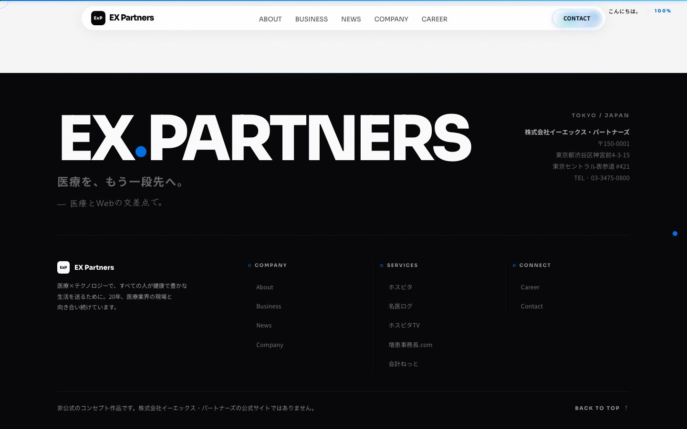The height and width of the screenshot is (429, 687).
Task: Click the building line 東京セントラル表参道 #421
Action: 591,166
